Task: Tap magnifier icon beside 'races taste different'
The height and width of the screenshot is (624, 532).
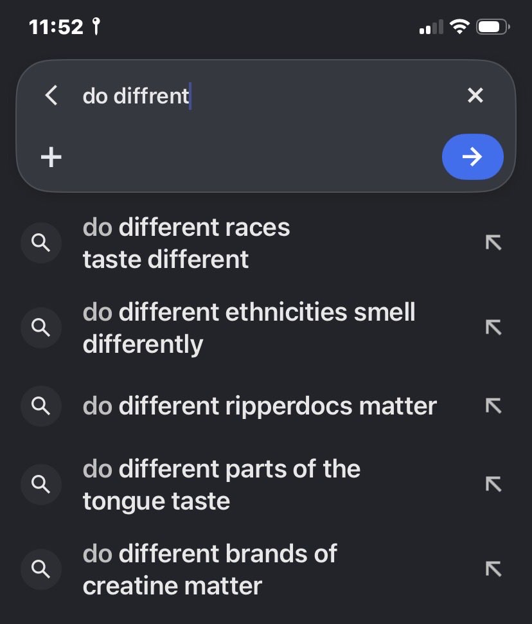Action: pyautogui.click(x=41, y=243)
